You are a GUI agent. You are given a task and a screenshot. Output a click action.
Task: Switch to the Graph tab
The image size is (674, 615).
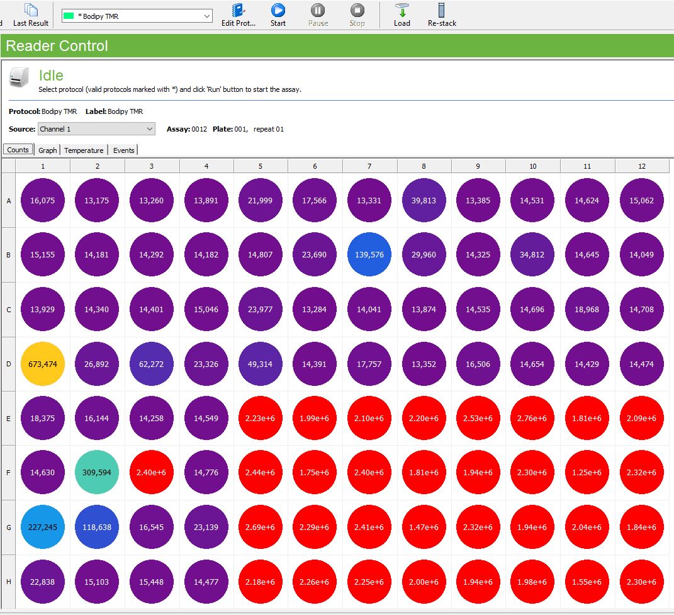47,150
